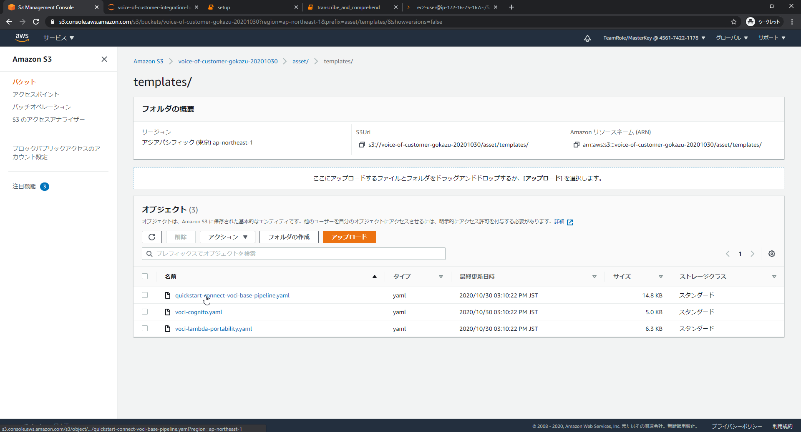Open the グローバル region dropdown
This screenshot has height=432, width=801.
(x=732, y=38)
